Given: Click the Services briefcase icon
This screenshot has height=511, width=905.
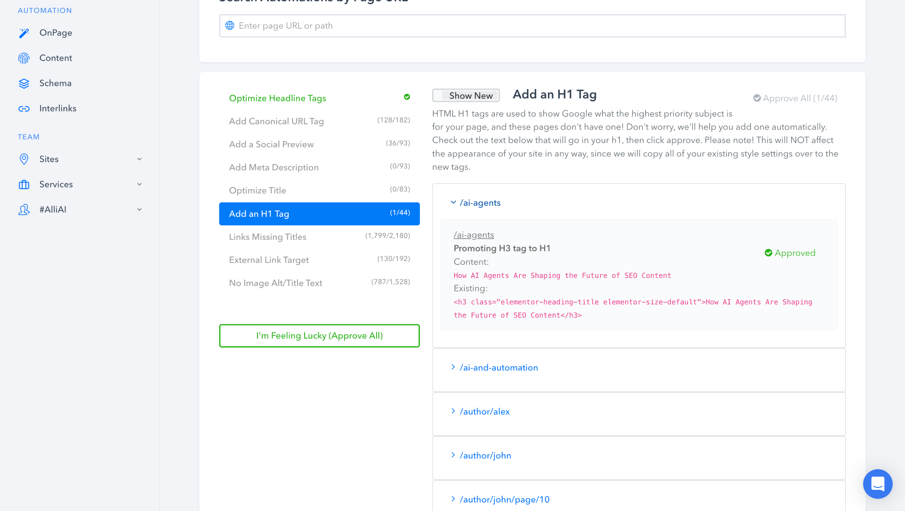Looking at the screenshot, I should click(x=24, y=184).
